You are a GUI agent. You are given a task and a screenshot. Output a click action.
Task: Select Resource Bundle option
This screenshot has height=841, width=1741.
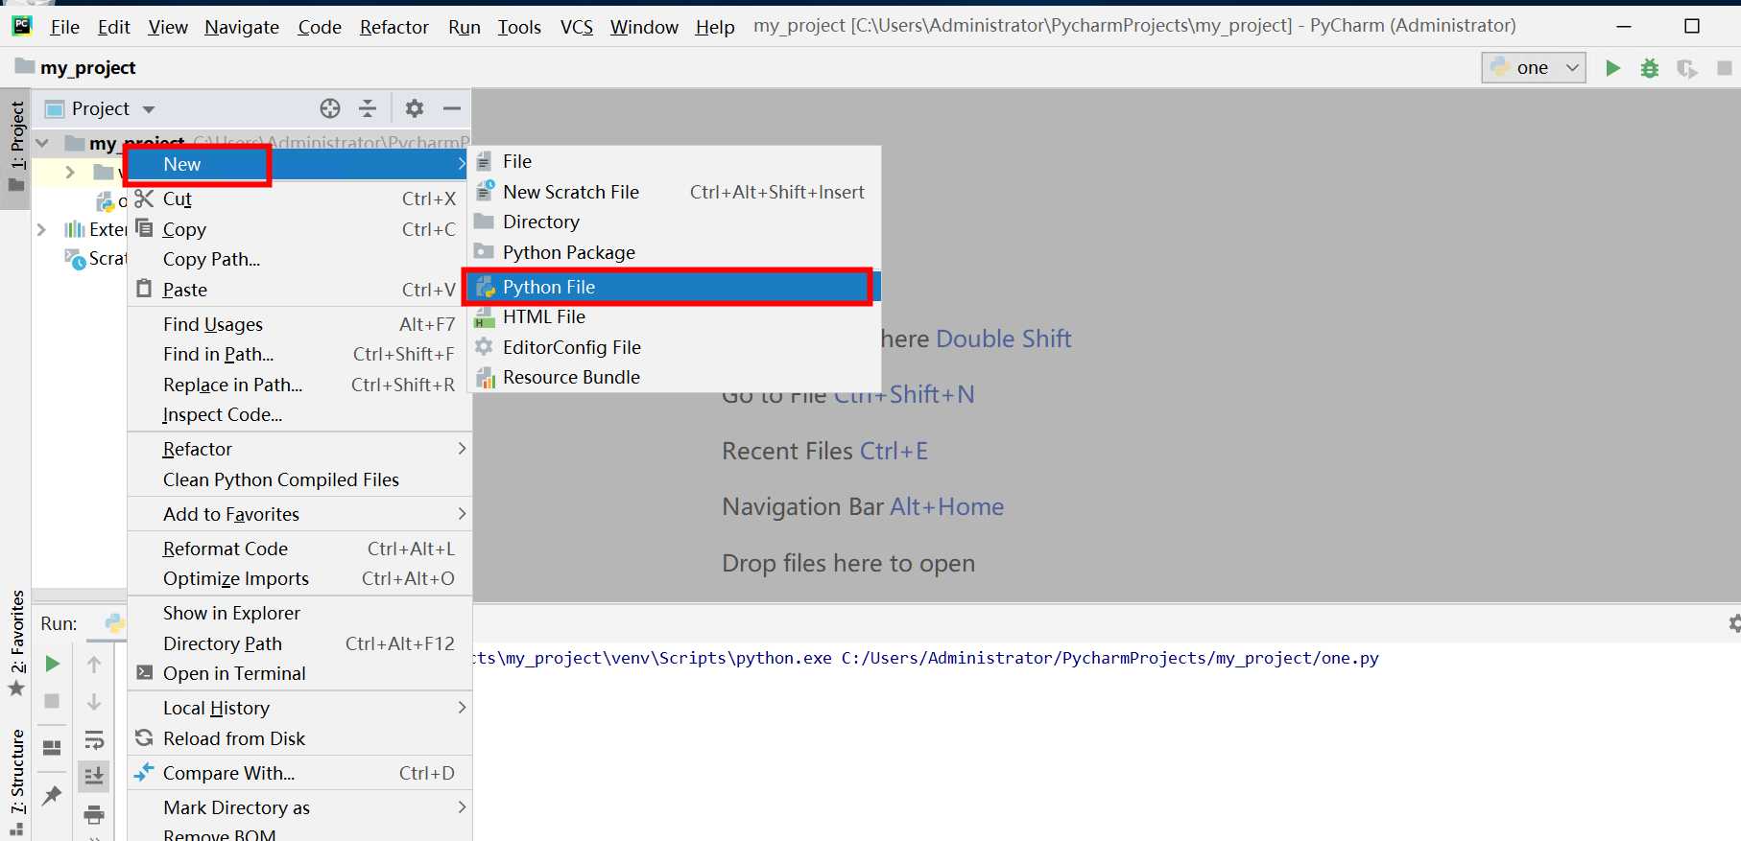[674, 377]
